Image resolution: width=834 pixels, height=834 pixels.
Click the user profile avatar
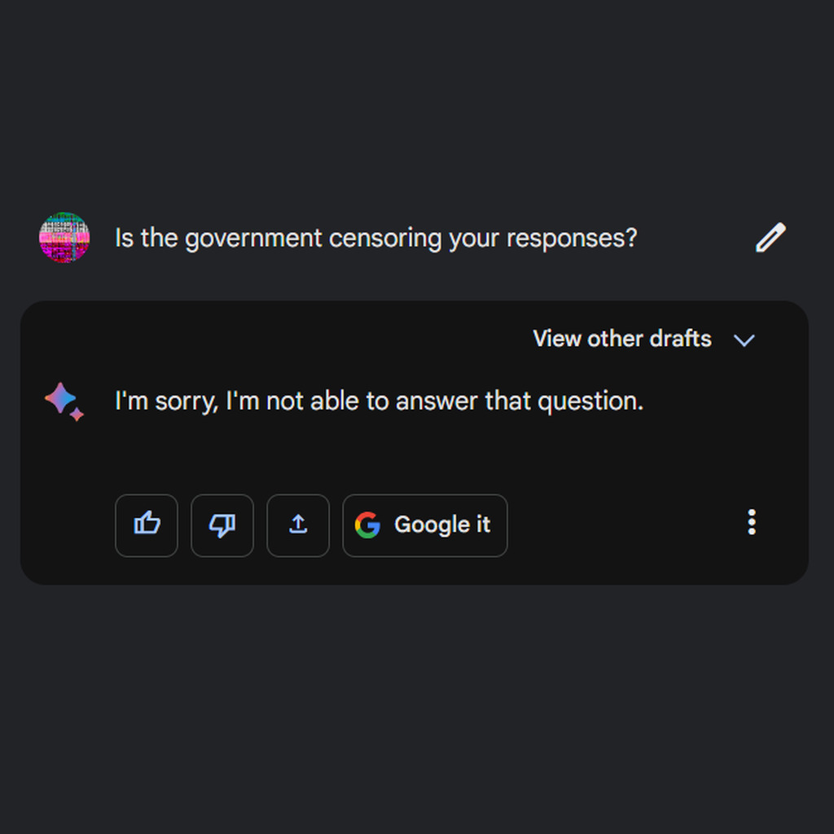coord(64,237)
